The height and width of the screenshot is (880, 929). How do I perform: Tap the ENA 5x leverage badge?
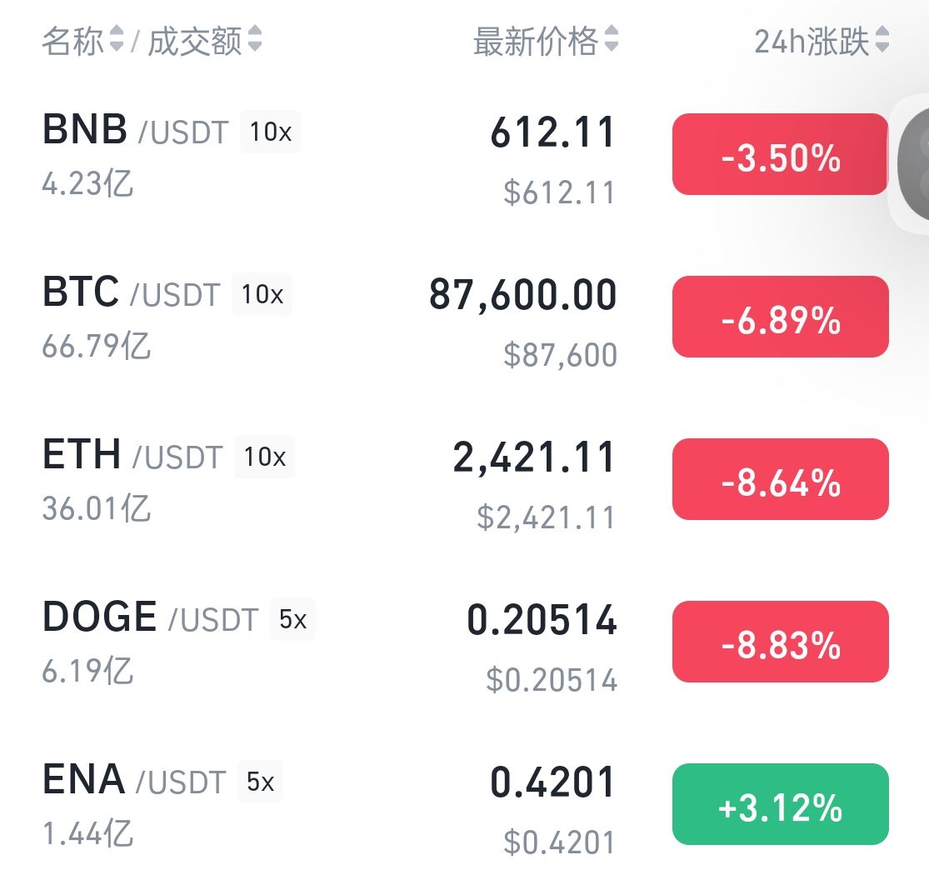coord(260,782)
